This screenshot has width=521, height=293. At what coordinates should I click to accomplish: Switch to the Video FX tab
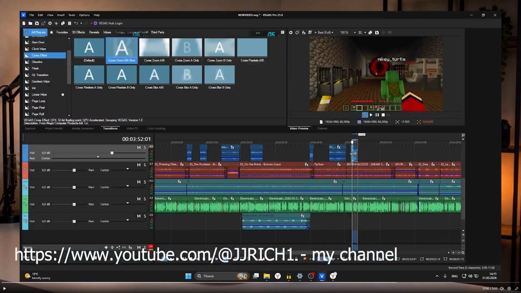132,128
